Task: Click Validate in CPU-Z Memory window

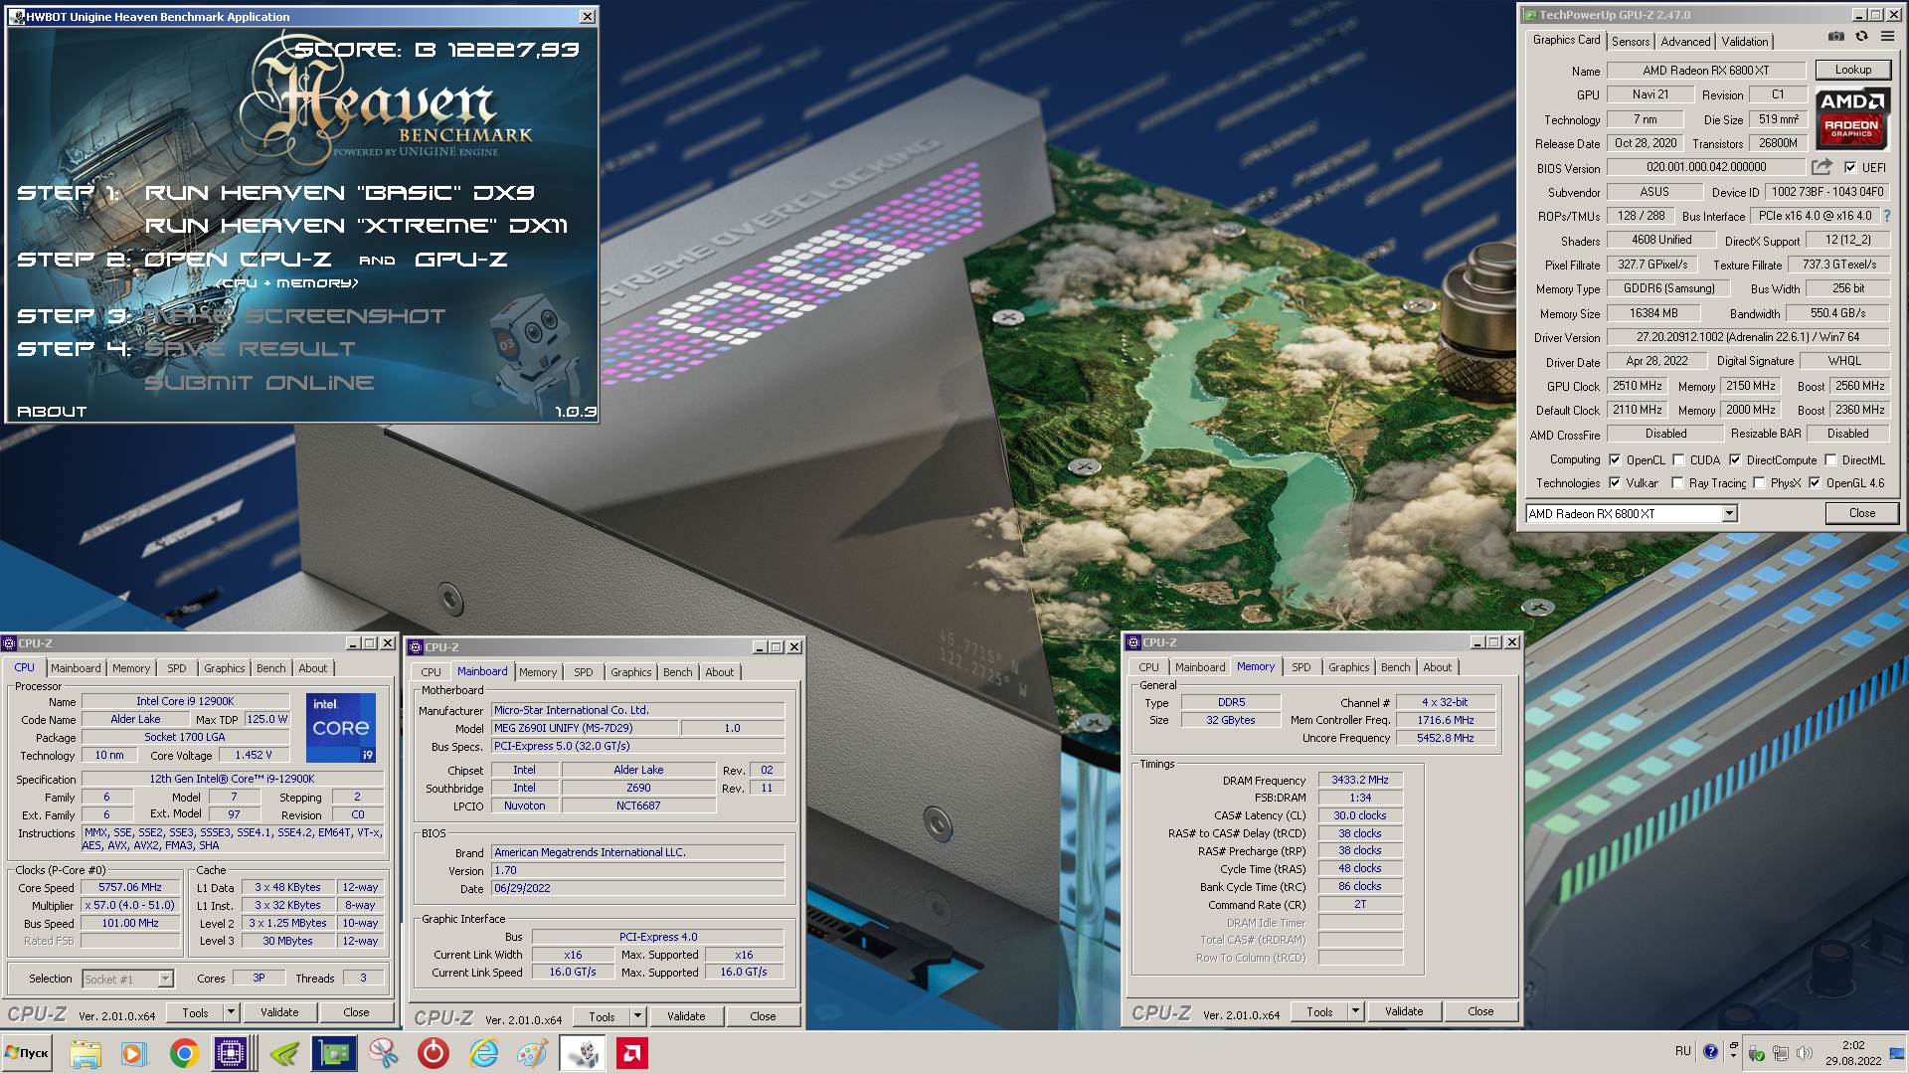Action: pyautogui.click(x=1404, y=1011)
